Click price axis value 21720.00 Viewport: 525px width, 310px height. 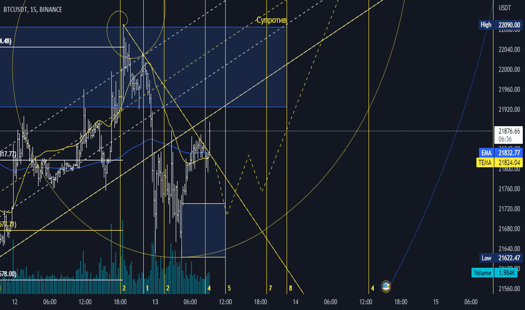point(509,209)
